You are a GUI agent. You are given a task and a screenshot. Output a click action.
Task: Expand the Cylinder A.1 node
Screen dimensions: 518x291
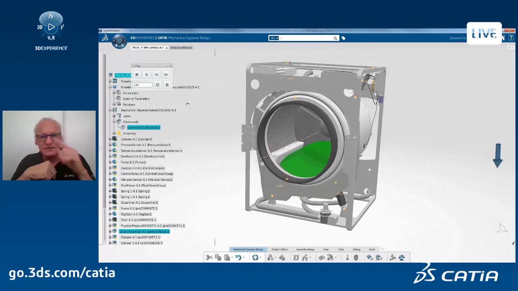point(110,139)
